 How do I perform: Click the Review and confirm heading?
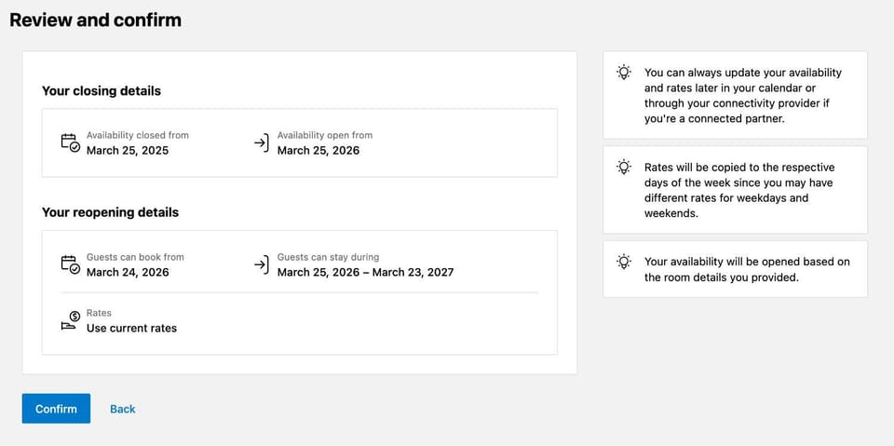(95, 20)
